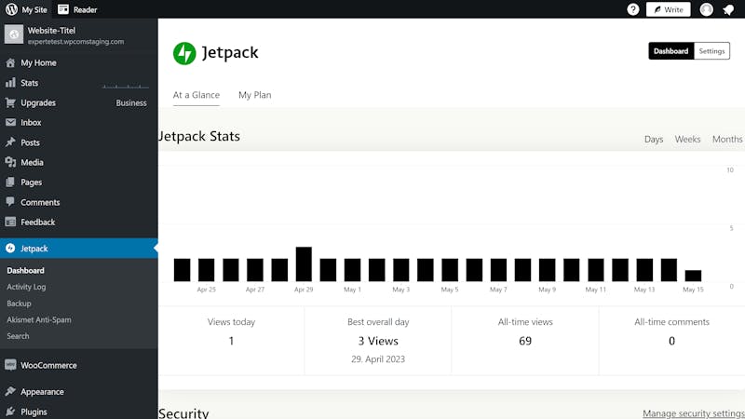The image size is (745, 419).
Task: Click the site icon next to Website-Titel
Action: coord(14,34)
